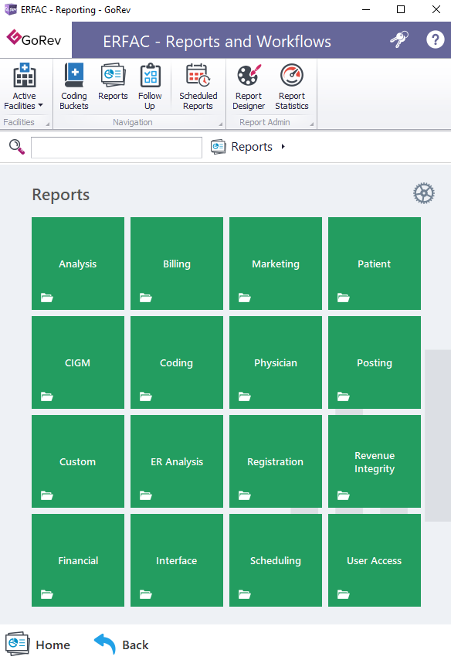Minimize the GoRev window
This screenshot has height=660, width=451.
(366, 9)
